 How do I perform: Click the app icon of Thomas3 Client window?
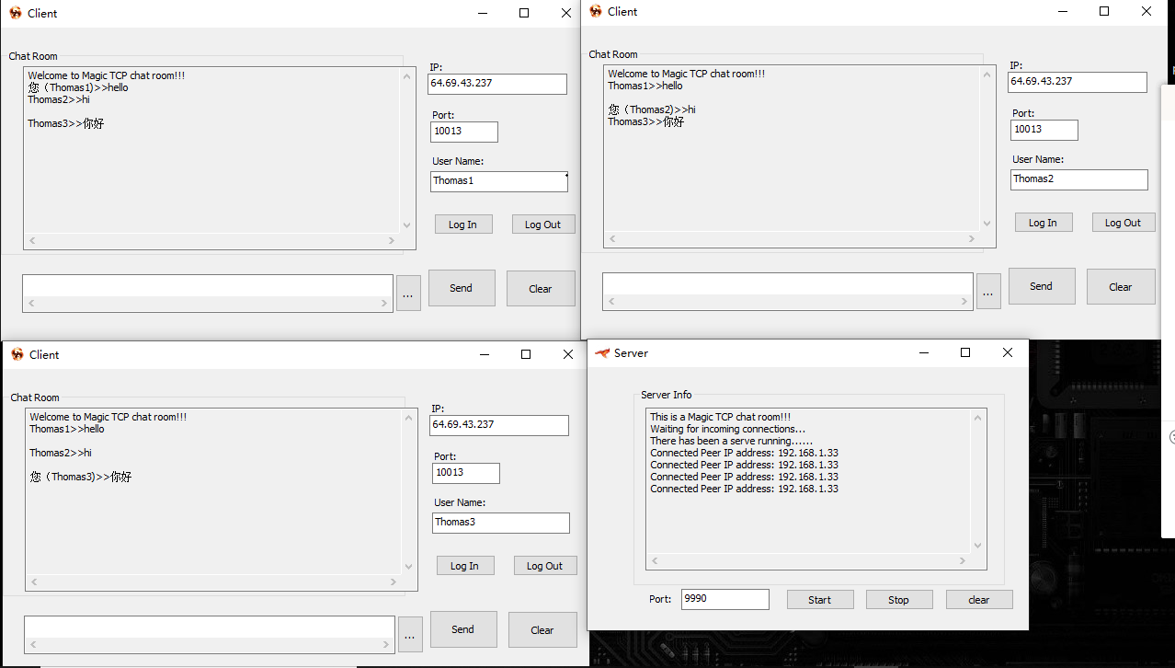[x=17, y=354]
